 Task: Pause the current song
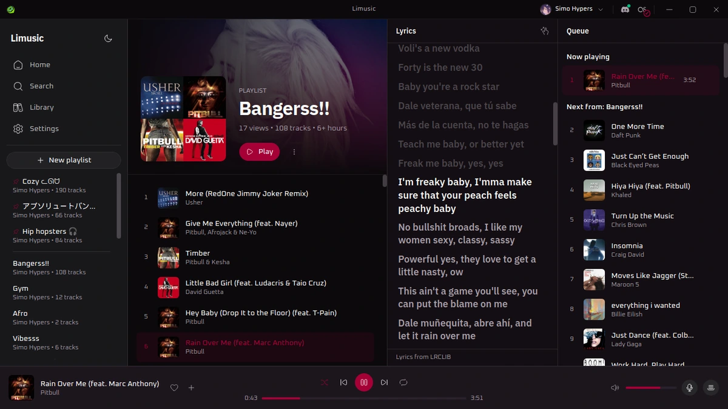364,382
